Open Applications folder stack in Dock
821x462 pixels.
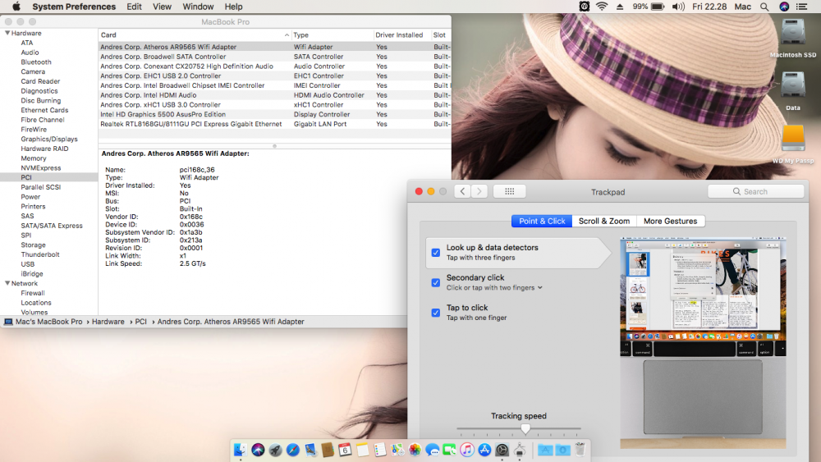[x=545, y=450]
